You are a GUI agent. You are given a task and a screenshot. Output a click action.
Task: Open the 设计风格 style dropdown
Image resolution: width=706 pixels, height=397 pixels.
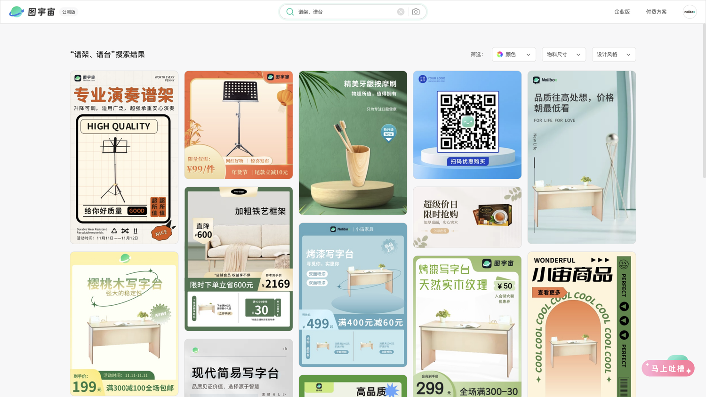click(x=614, y=55)
